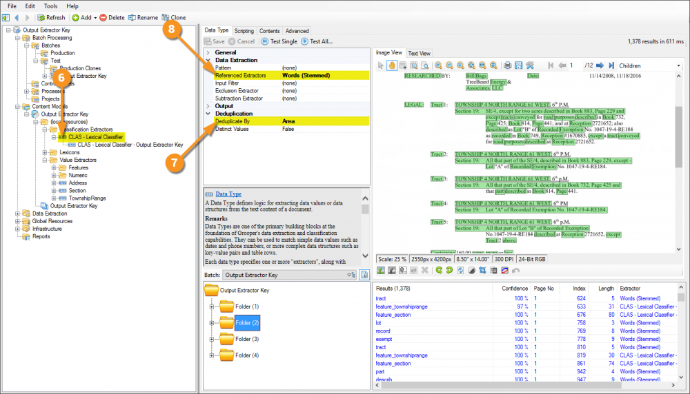690x394 pixels.
Task: Click the red Delete icon
Action: pos(103,17)
